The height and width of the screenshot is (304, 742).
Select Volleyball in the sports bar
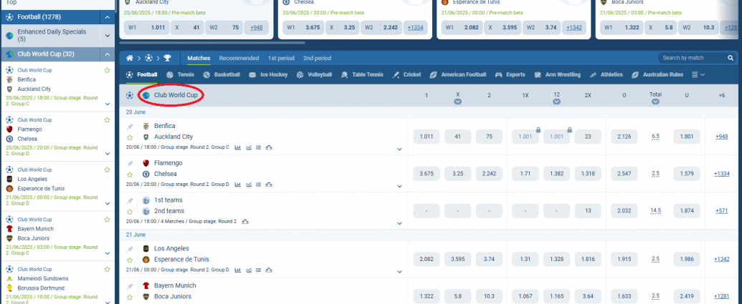point(314,74)
